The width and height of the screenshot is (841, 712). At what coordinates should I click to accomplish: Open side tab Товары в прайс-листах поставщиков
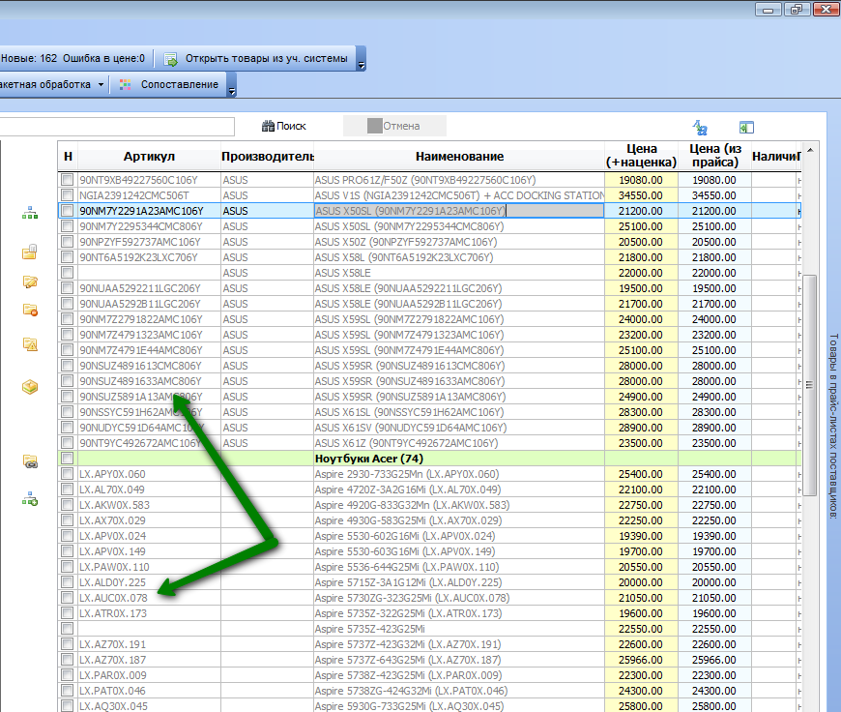[833, 426]
